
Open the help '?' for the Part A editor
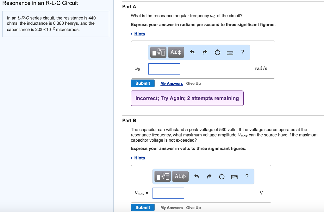point(242,52)
